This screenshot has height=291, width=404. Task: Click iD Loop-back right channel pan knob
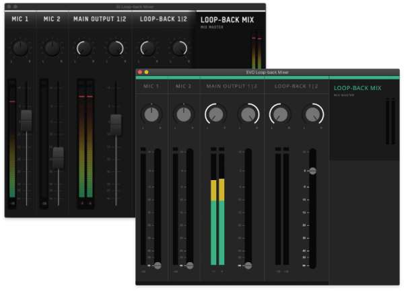pos(180,48)
